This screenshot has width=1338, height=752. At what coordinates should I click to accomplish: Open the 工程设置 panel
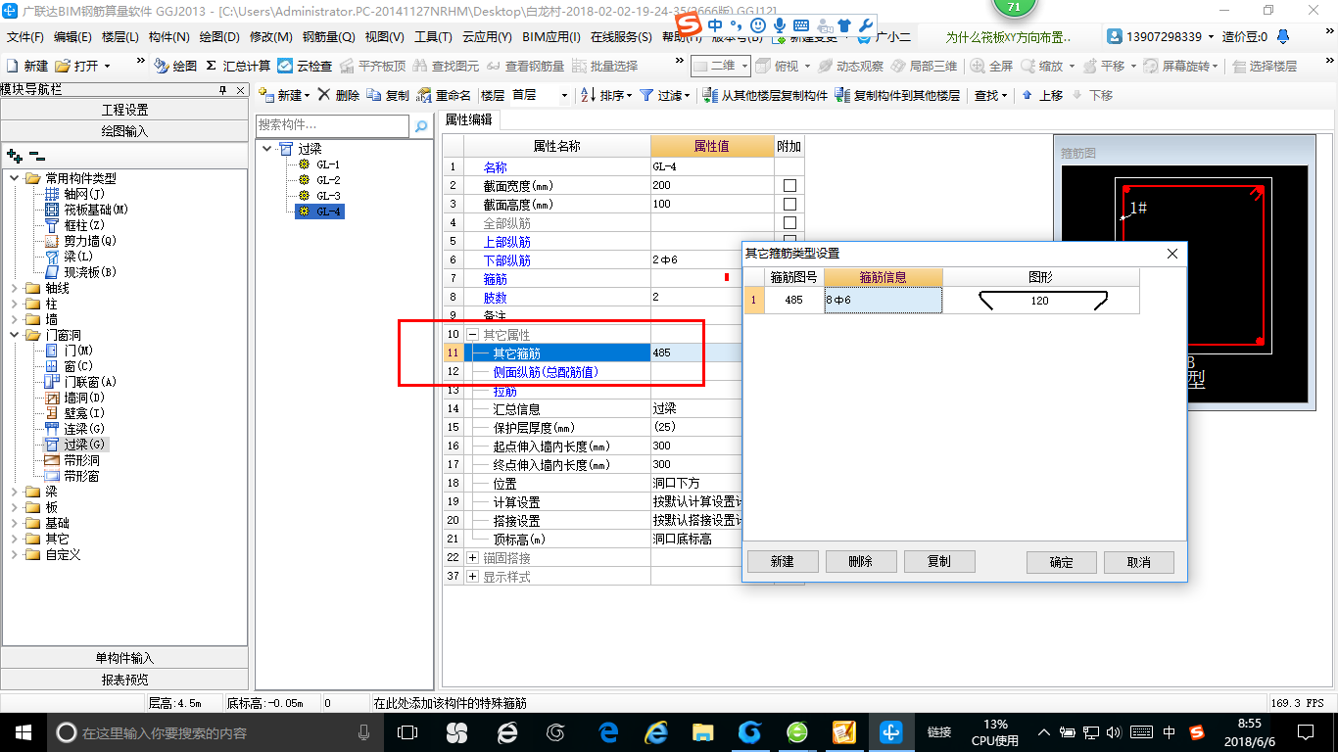click(124, 110)
